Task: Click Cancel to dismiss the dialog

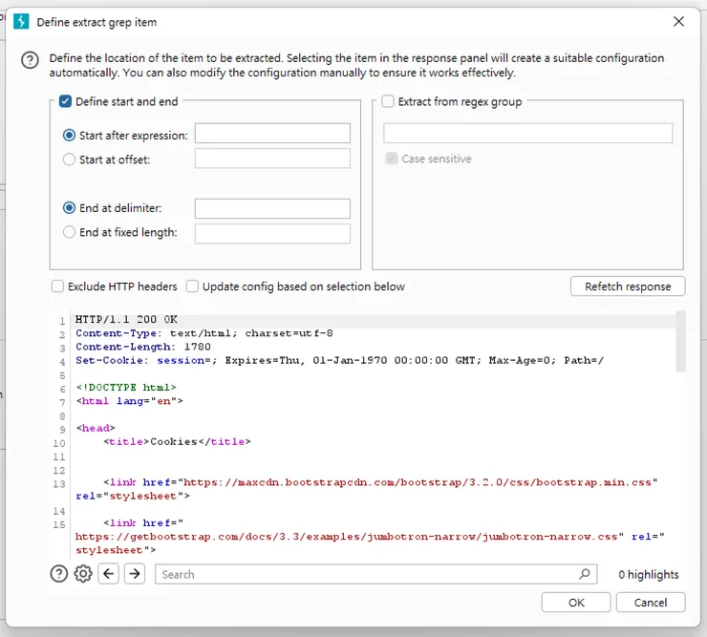Action: (651, 603)
